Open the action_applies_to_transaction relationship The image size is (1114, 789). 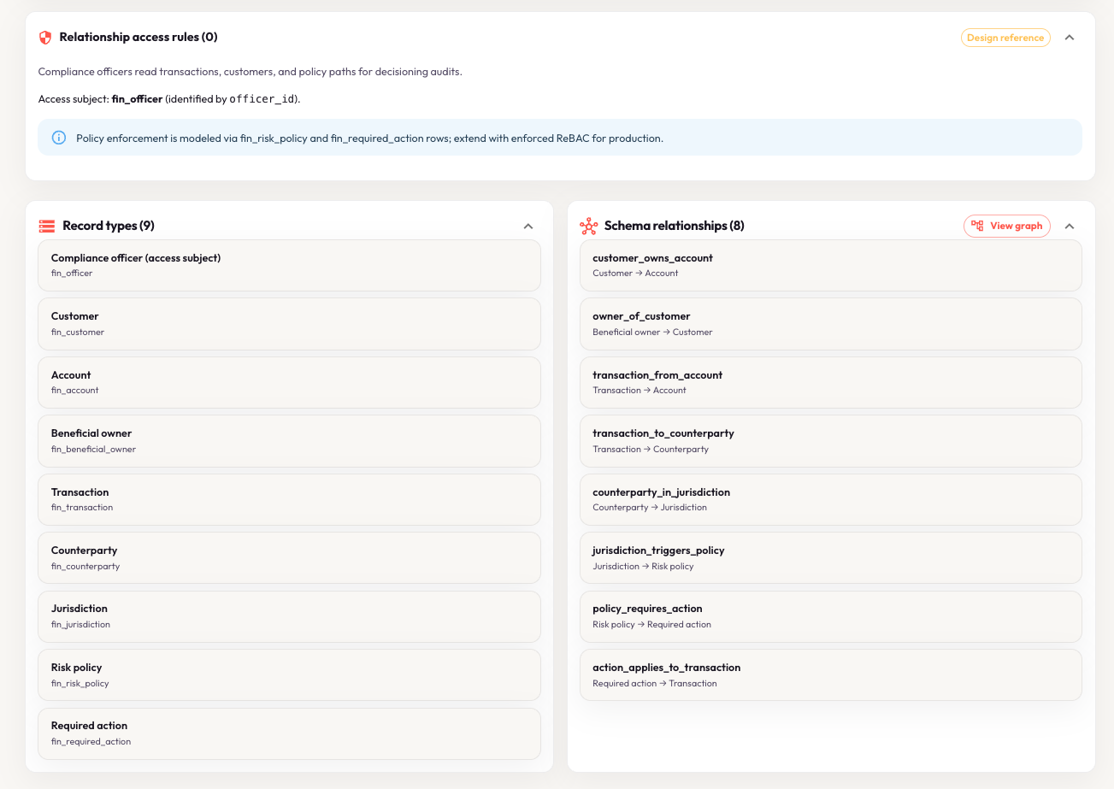pyautogui.click(x=831, y=675)
